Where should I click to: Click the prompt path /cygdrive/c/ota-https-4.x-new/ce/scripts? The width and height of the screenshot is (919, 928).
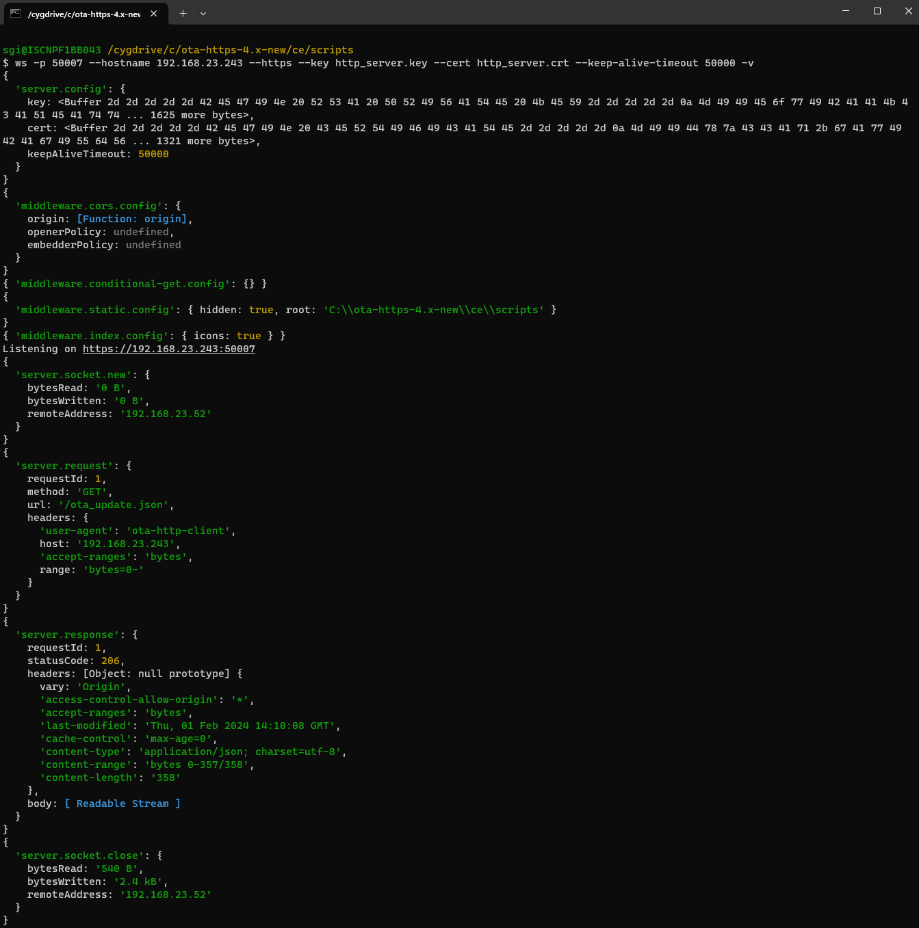click(231, 50)
